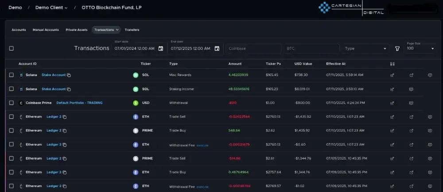This screenshot has width=443, height=192.
Task: Click the Cartesian Digital logo
Action: 351,8
